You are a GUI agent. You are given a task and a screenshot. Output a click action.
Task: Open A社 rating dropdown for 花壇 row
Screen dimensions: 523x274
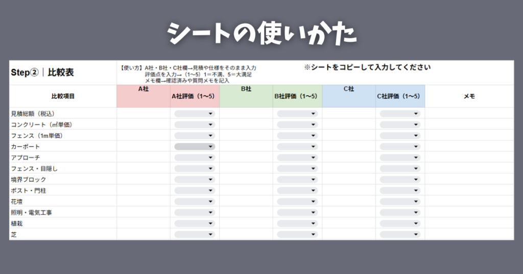coord(195,202)
